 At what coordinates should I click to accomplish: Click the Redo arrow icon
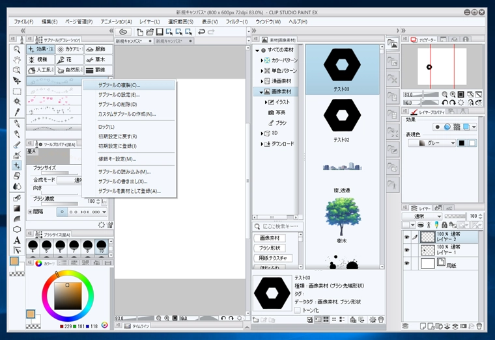(211, 31)
